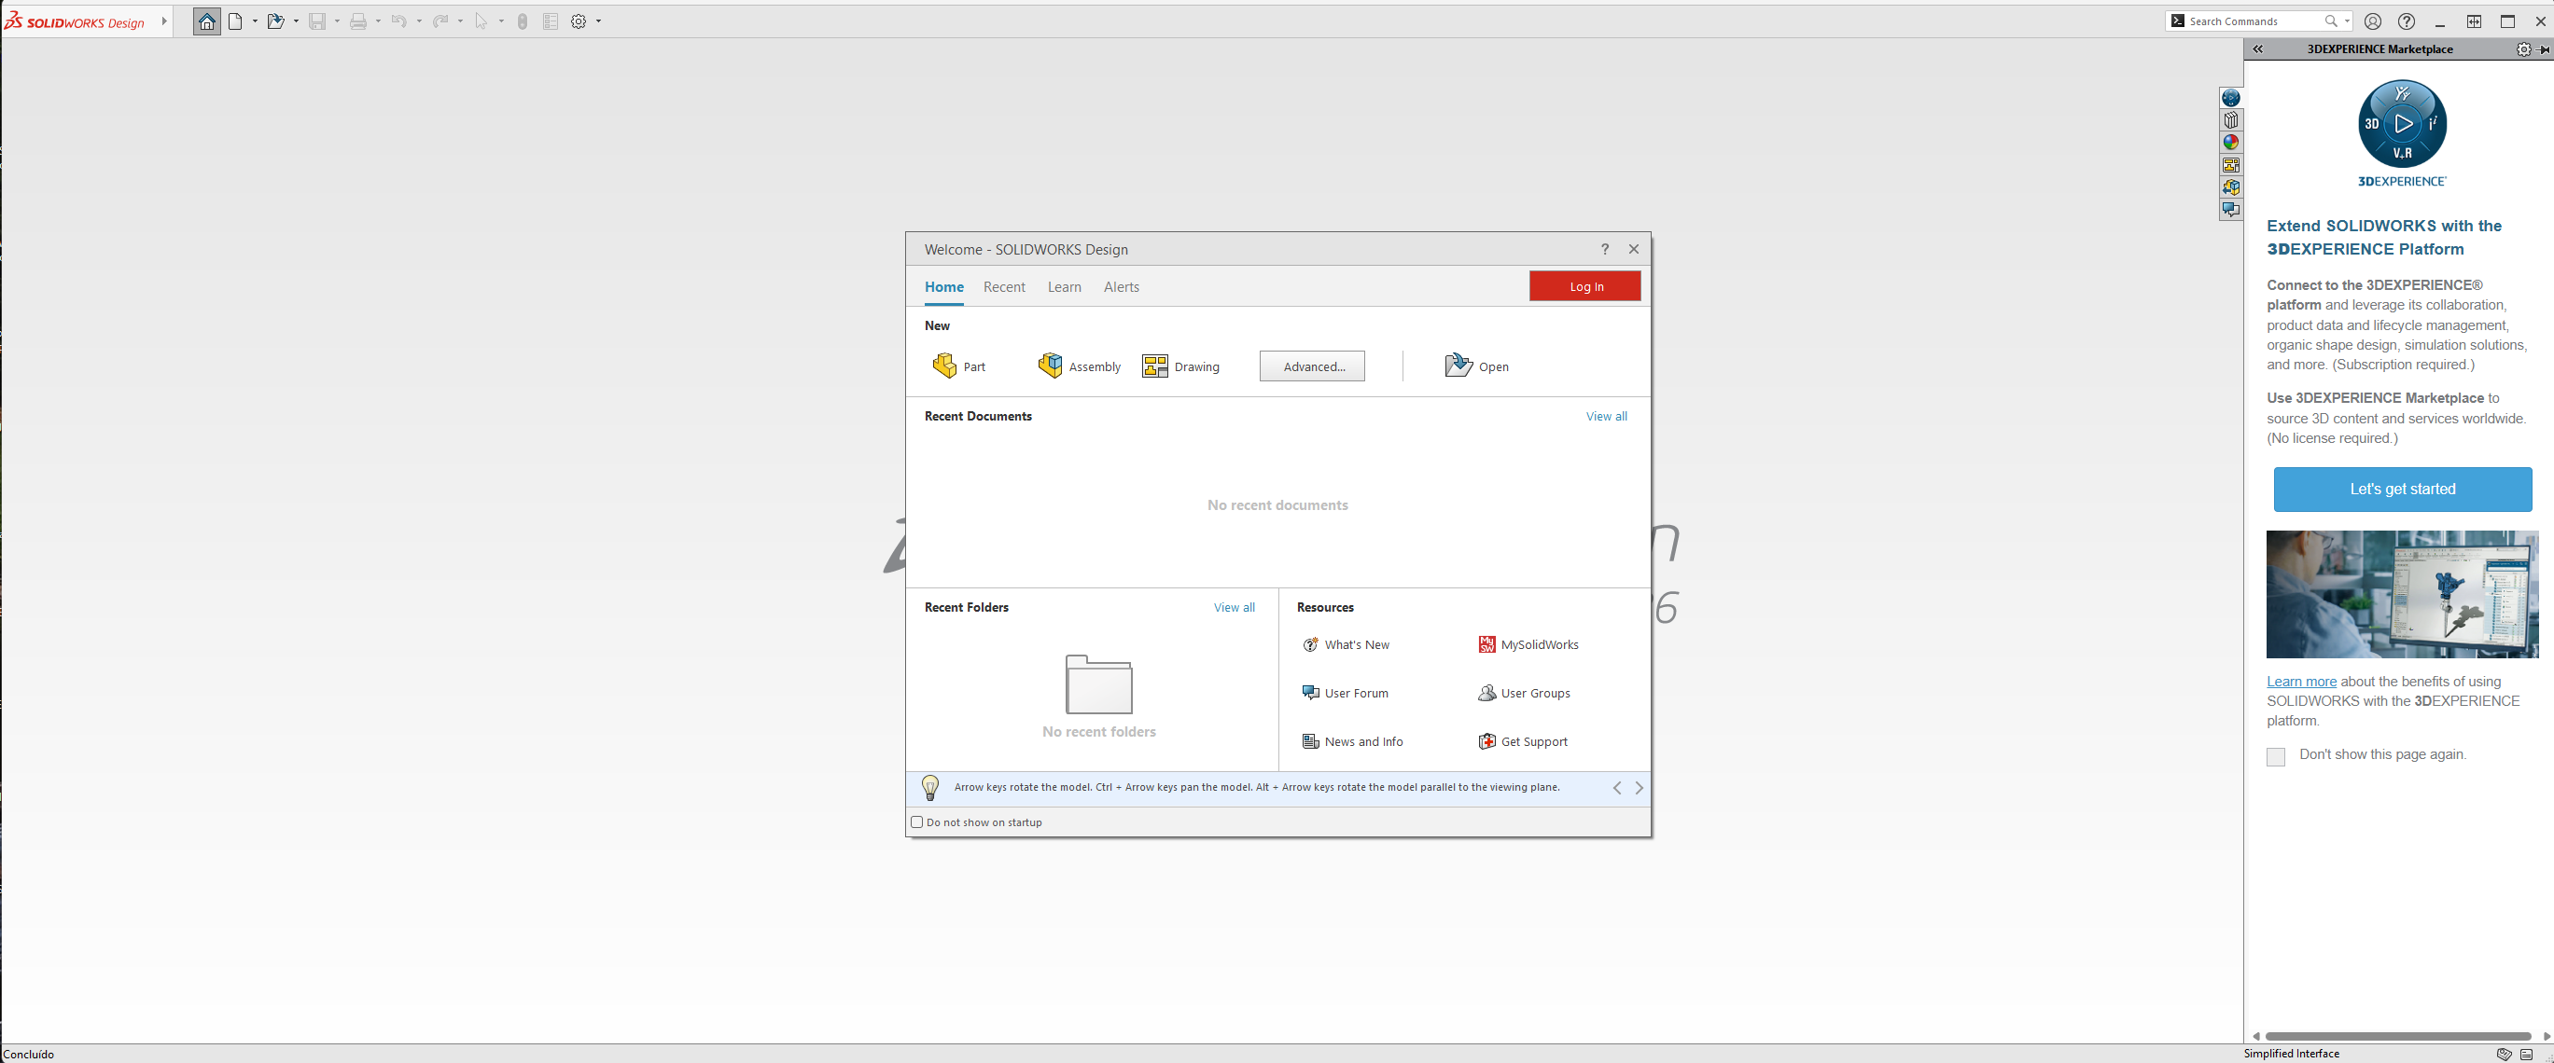Open the Help question mark icon
This screenshot has width=2554, height=1063.
click(x=2407, y=21)
